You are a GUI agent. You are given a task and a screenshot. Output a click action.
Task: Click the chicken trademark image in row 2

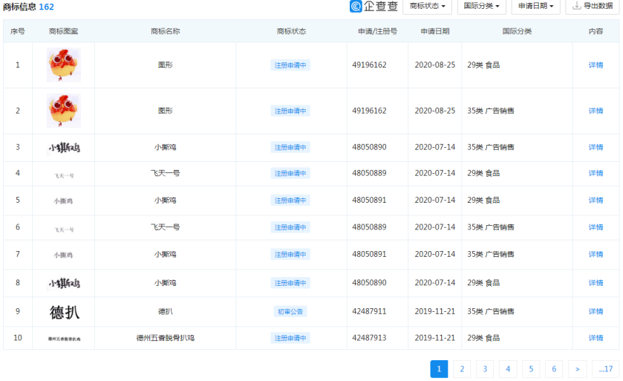coord(63,111)
